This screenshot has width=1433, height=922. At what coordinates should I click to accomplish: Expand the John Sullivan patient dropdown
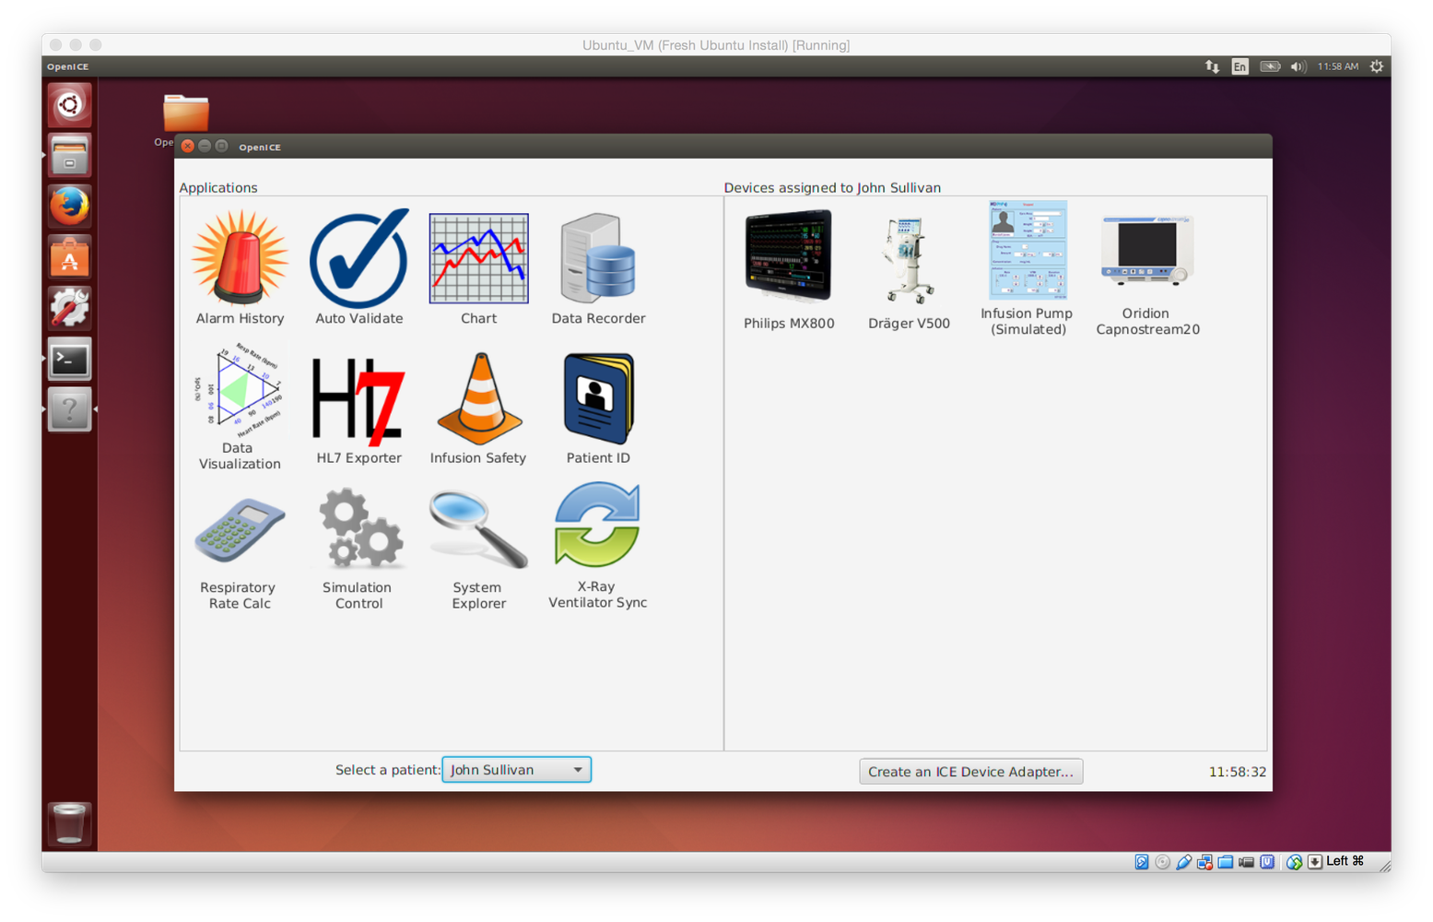(517, 770)
